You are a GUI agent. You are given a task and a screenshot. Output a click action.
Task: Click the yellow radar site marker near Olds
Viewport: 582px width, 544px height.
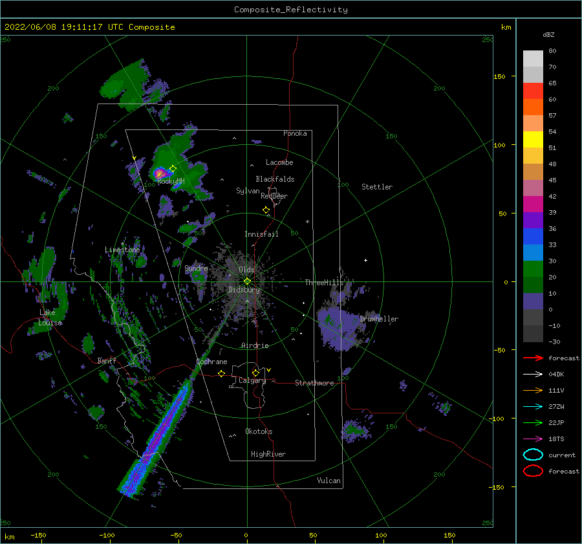coord(247,281)
